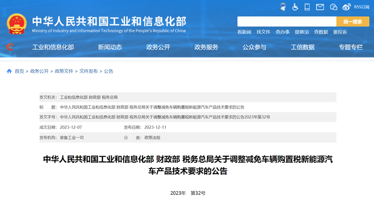Click the red gear 'e' logo icon
Viewport: 374px width, 209px height.
(x=10, y=47)
